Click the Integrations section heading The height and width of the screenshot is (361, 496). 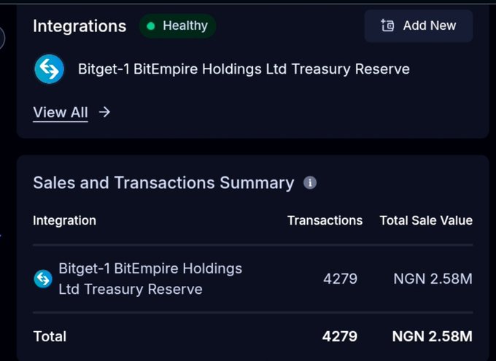tap(80, 26)
